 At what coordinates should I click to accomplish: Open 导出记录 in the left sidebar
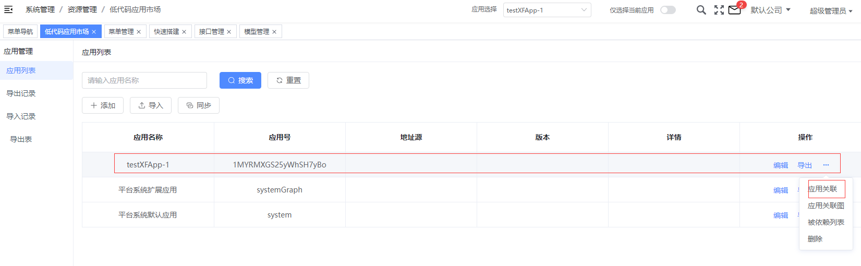click(x=21, y=93)
